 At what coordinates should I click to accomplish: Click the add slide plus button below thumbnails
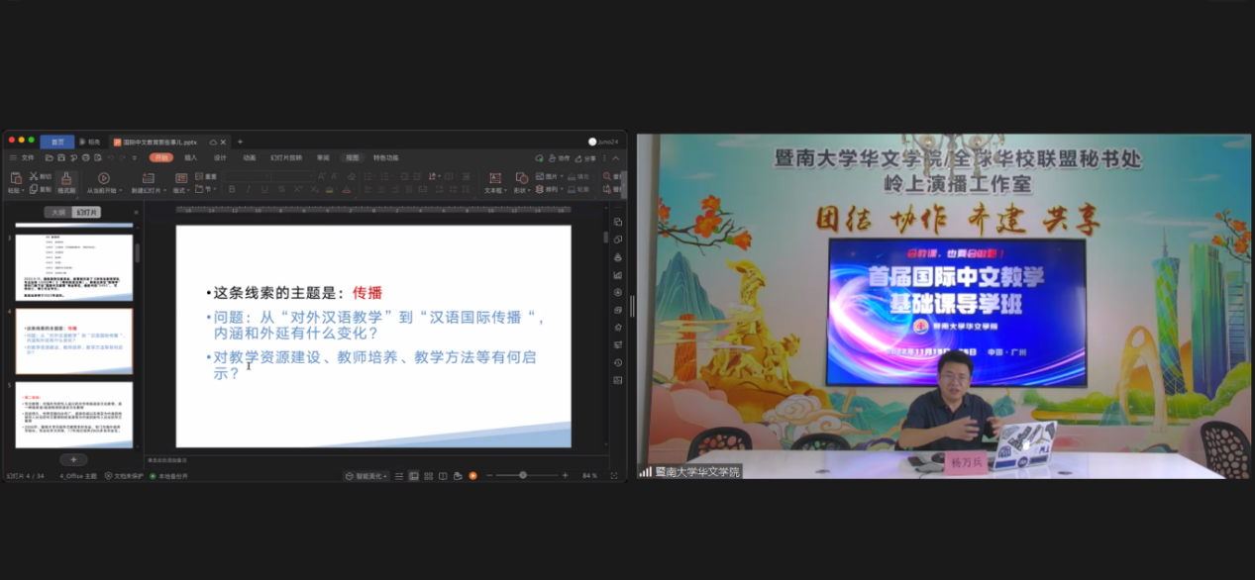(73, 459)
